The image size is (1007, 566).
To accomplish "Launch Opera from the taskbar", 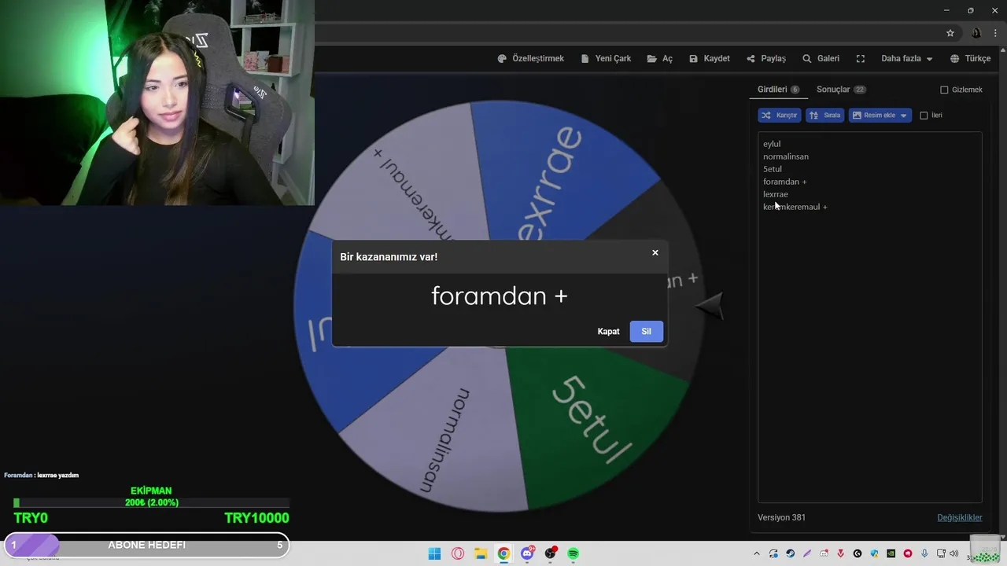I will (x=458, y=553).
